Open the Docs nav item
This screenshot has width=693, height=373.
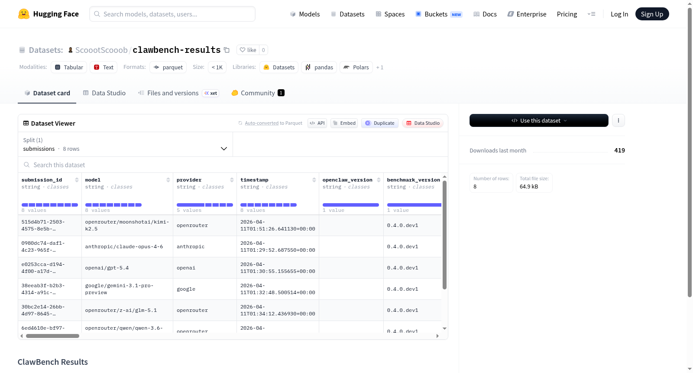coord(485,14)
